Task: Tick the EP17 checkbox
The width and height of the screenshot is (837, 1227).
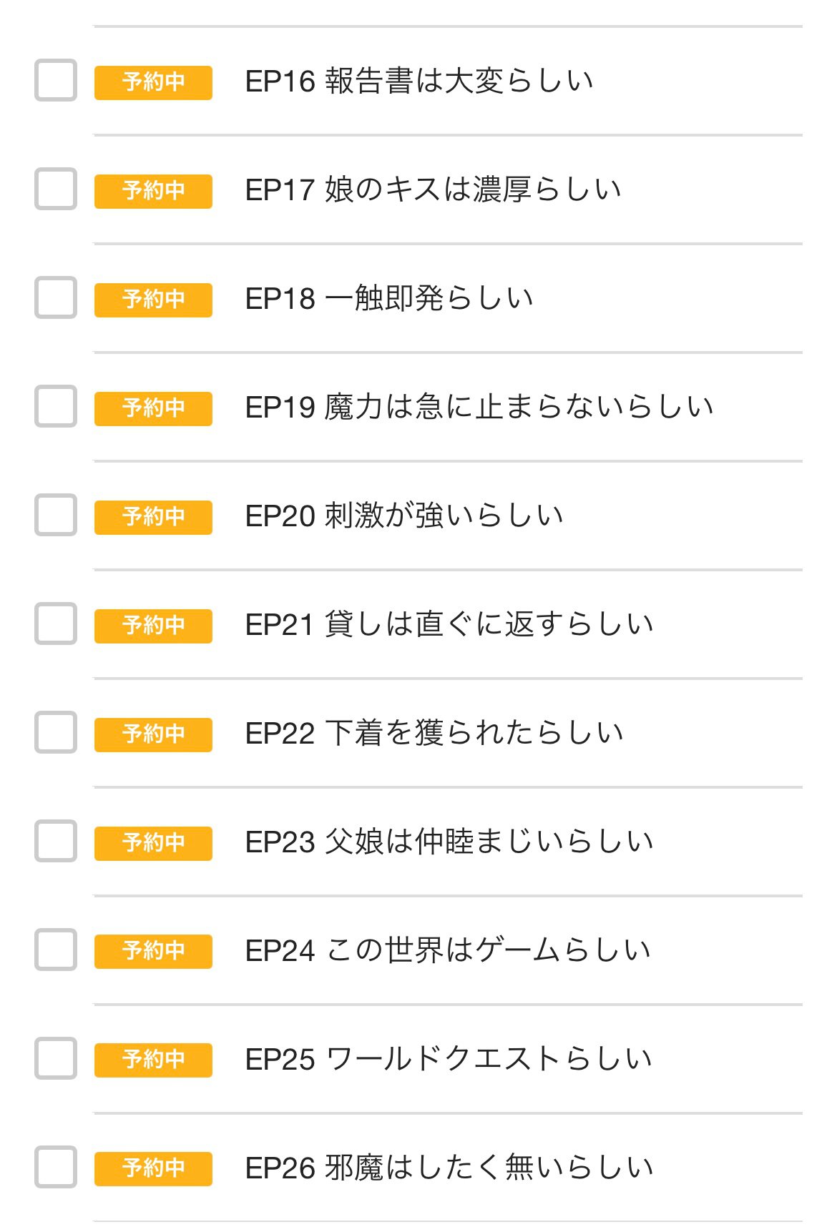Action: point(56,189)
